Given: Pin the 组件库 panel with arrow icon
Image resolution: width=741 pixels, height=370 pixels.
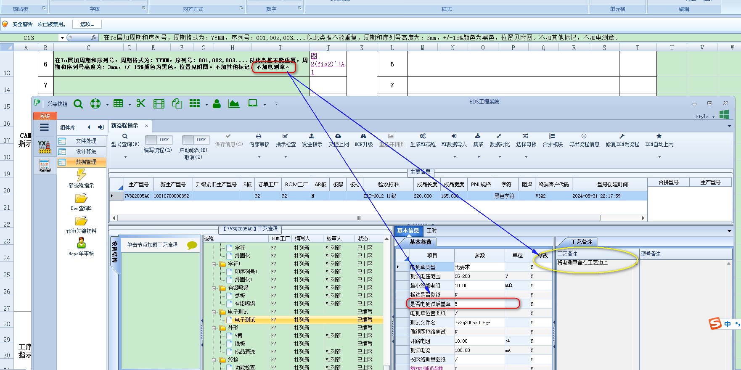Looking at the screenshot, I should click(101, 127).
